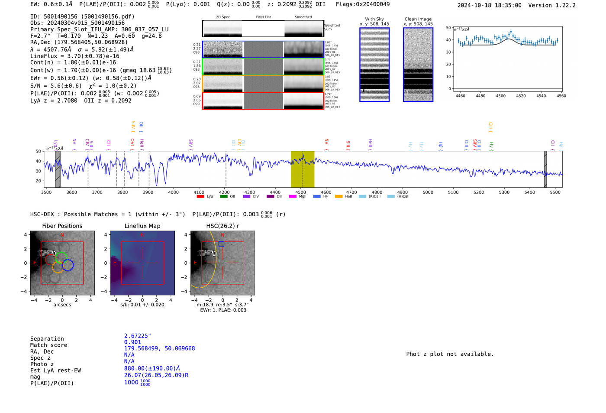The image size is (606, 413).
Task: Select the magenta MgII legend swatch
Action: coord(293,196)
